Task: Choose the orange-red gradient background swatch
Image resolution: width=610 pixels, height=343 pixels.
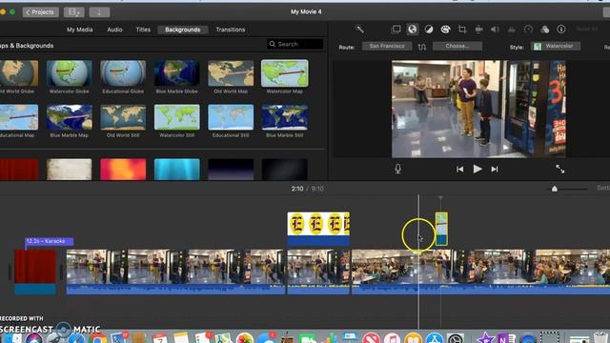Action: (123, 170)
